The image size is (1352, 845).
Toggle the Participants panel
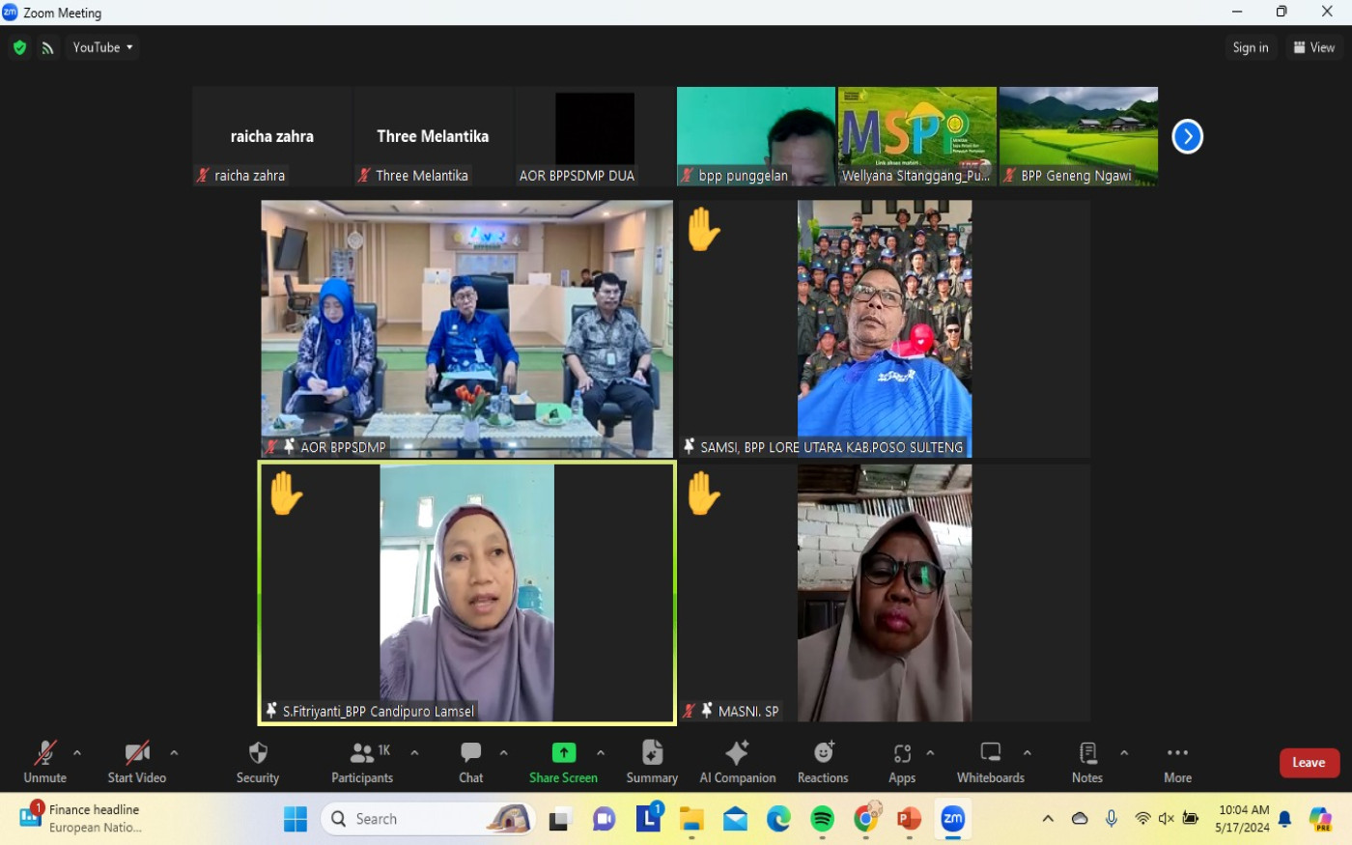tap(362, 762)
